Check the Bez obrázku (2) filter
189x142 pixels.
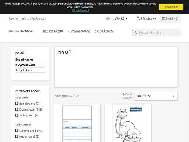tap(17, 104)
